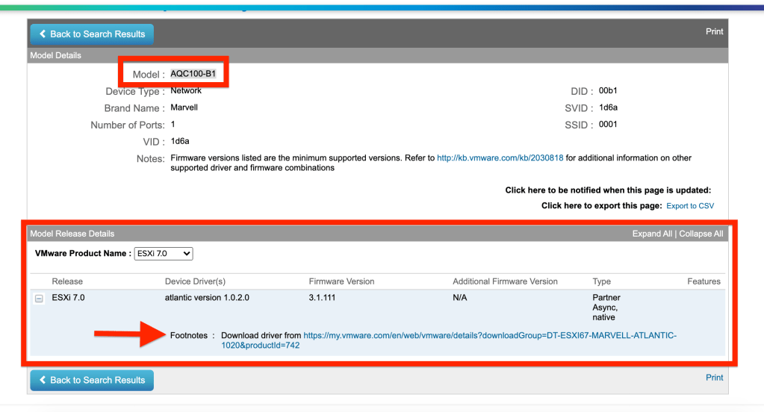Click the Firmware Version column header
This screenshot has width=764, height=412.
341,281
